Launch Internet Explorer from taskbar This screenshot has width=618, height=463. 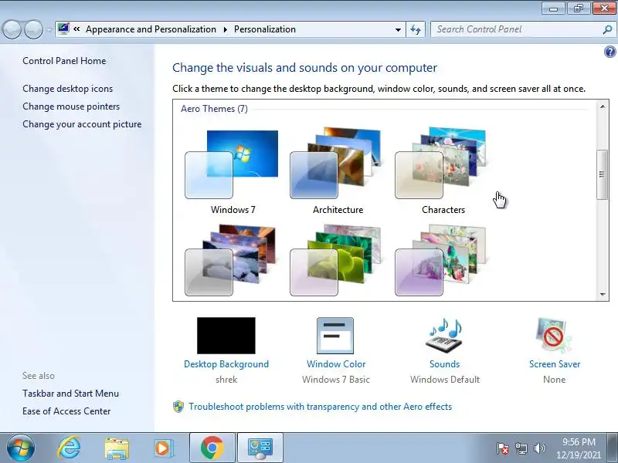(69, 448)
